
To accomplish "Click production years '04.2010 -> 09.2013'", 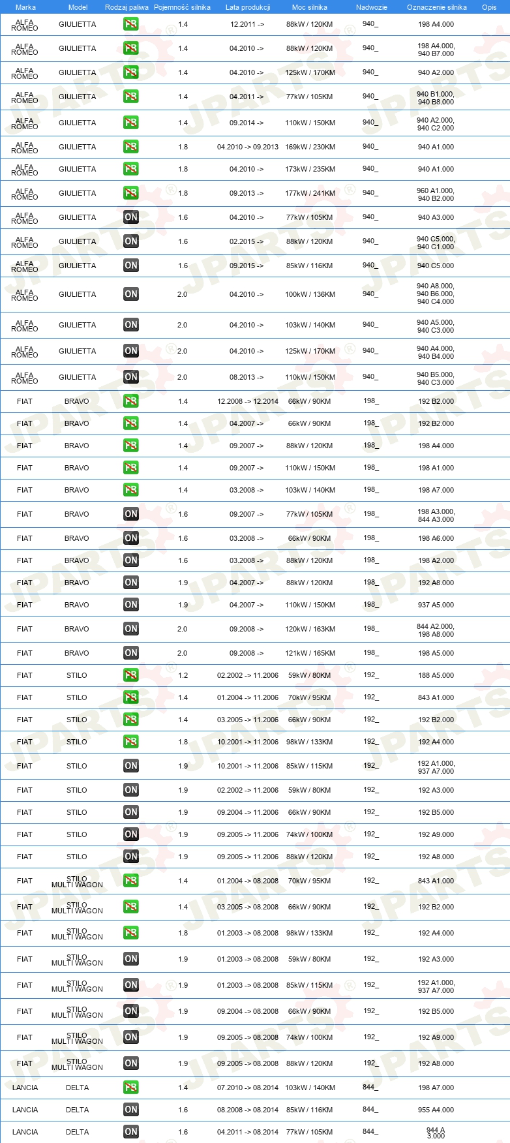I will pos(248,147).
